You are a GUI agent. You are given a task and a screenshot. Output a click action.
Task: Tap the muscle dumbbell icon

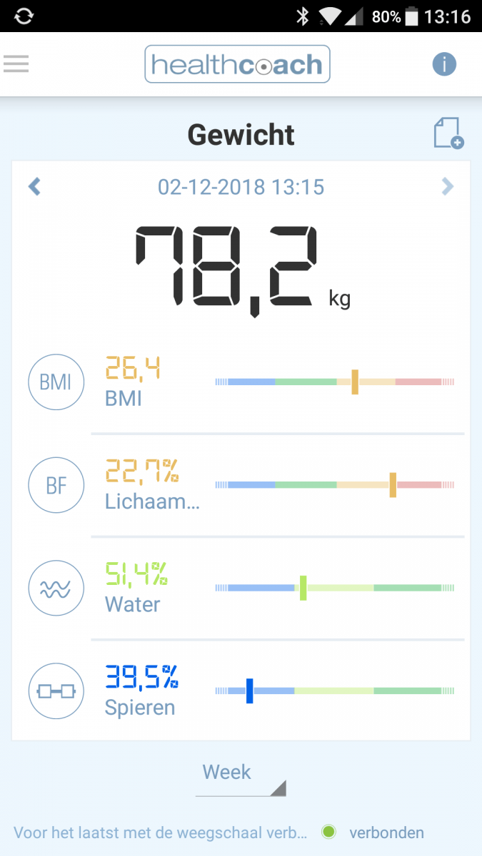(56, 691)
